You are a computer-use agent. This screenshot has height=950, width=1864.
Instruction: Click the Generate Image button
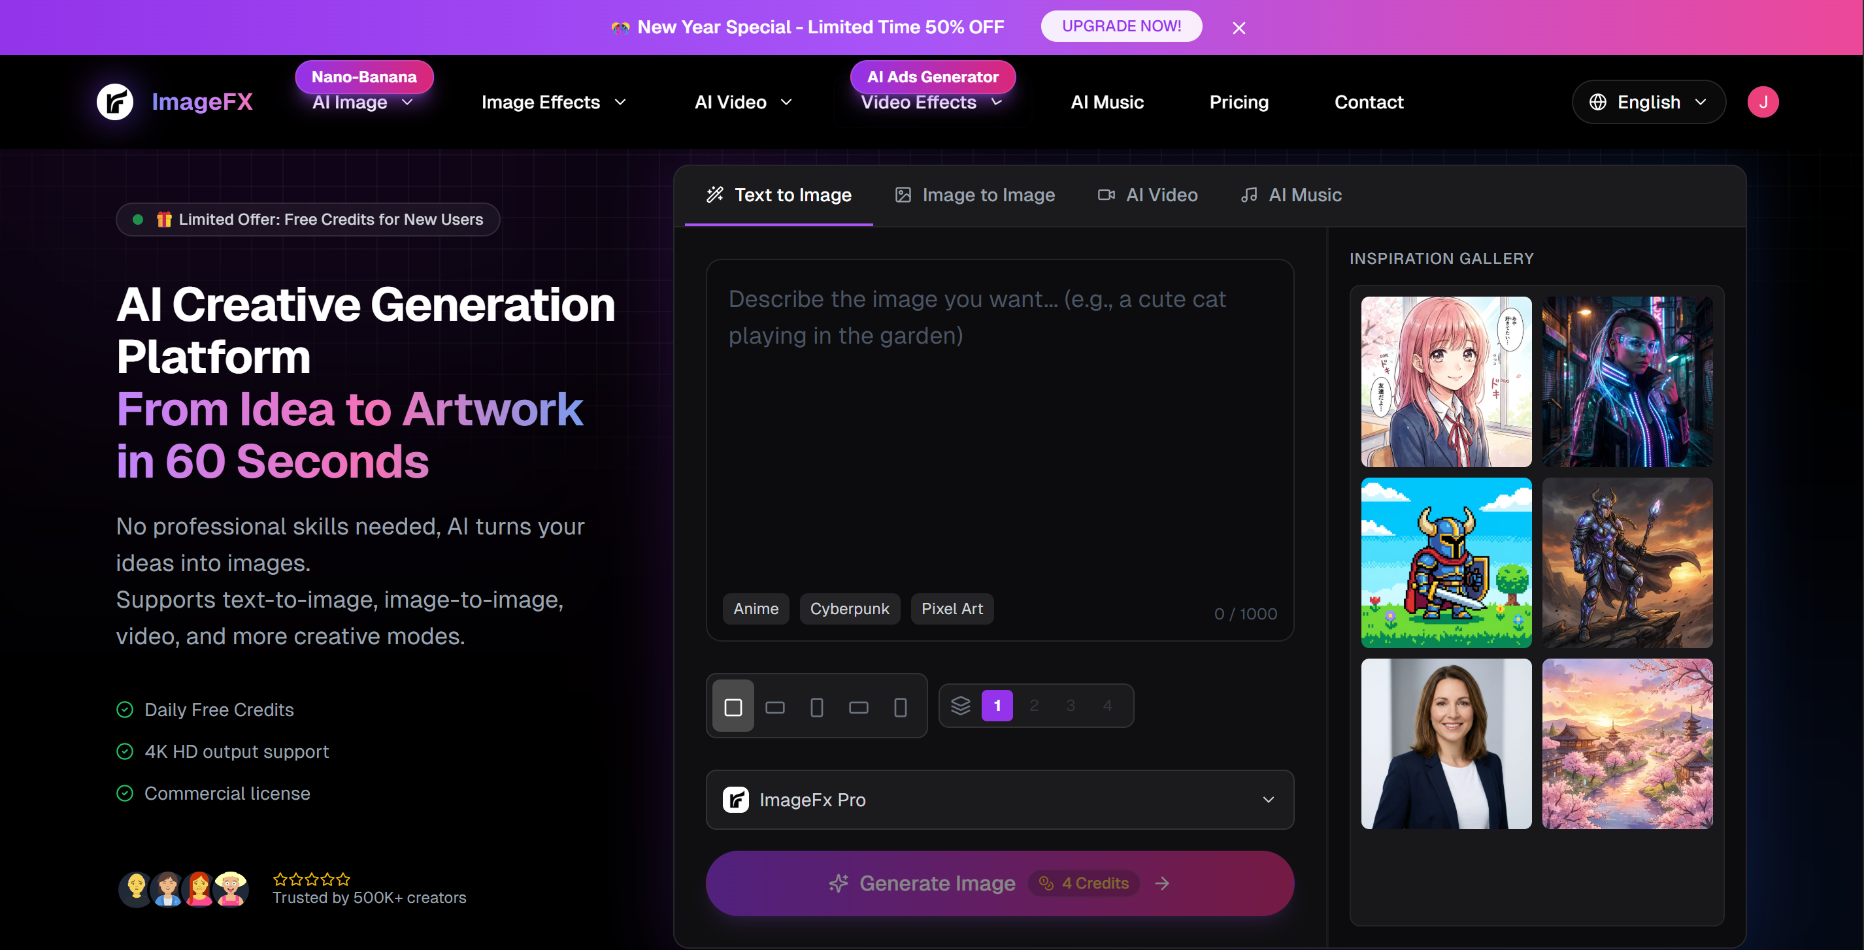[999, 883]
